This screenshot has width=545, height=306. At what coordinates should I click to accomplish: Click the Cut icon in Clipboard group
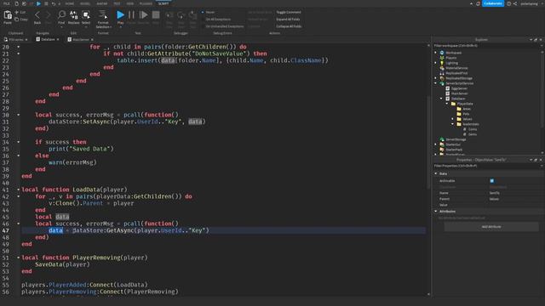17,12
